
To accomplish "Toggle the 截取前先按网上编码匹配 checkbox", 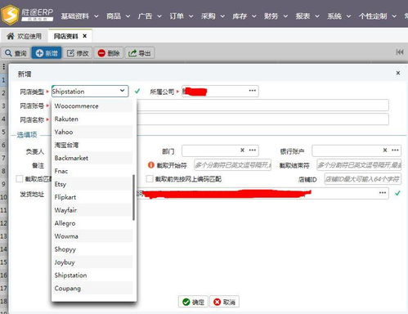I will 150,179.
